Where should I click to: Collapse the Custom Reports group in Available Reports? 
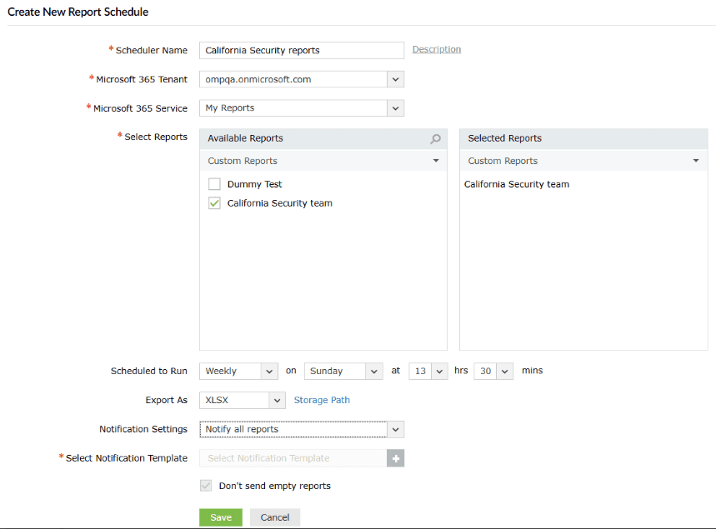[435, 160]
